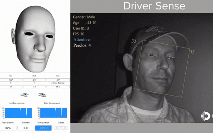Click the 'Glasses' label
Screen dimensions: 213x133
(x=61, y=123)
